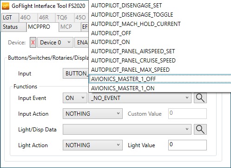
Task: Select the MCPPRO tab
Action: [43, 27]
